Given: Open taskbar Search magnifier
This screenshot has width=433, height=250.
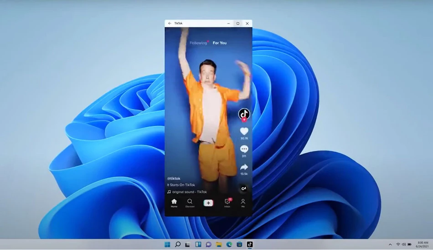Looking at the screenshot, I should coord(178,245).
